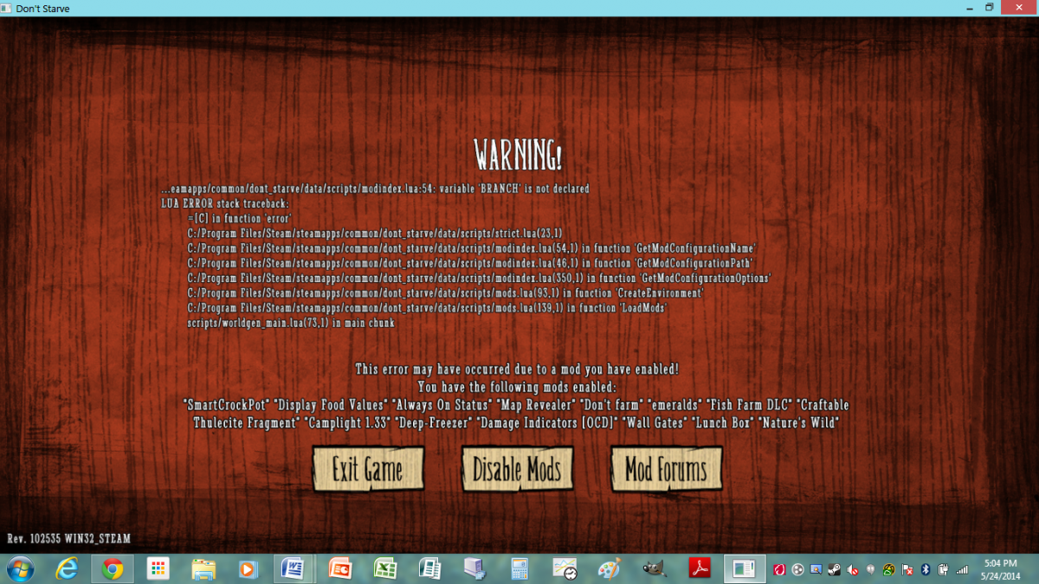Image resolution: width=1039 pixels, height=584 pixels.
Task: Open Excel from the taskbar
Action: (x=384, y=569)
